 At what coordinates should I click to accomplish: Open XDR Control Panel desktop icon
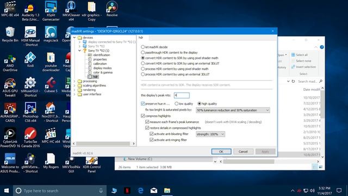point(91,164)
